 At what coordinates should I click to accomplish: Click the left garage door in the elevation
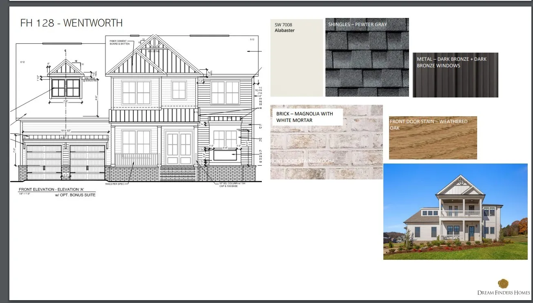tap(44, 162)
